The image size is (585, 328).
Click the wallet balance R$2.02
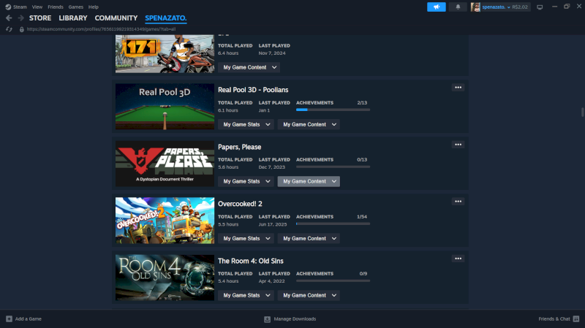520,7
